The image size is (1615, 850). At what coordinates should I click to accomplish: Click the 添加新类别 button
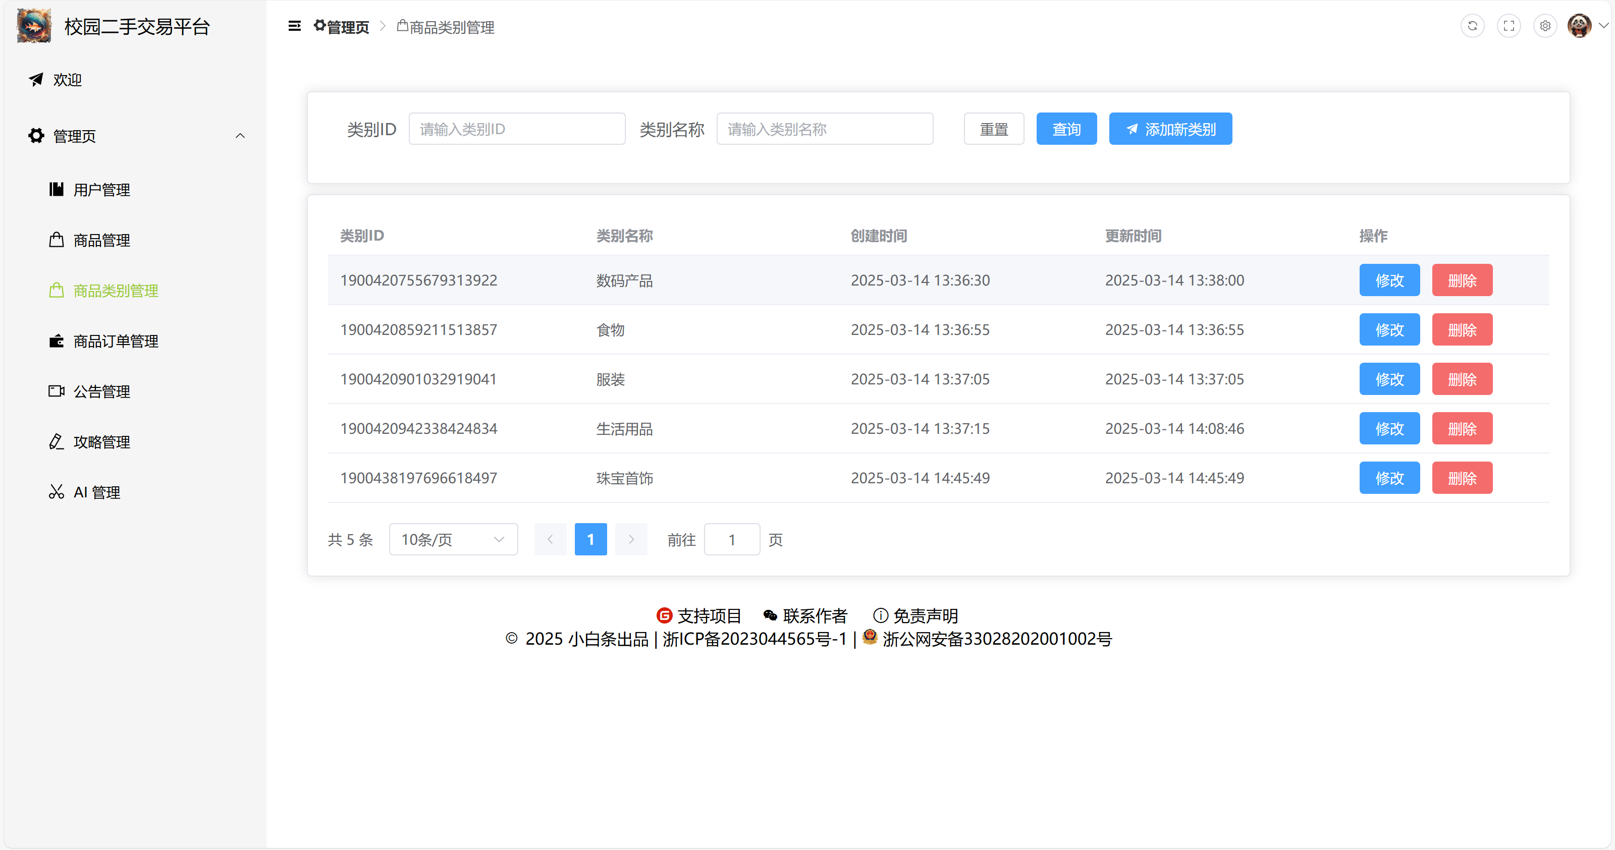[x=1170, y=129]
